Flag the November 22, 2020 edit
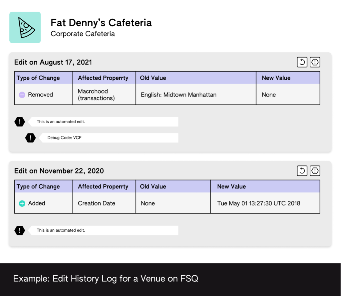 [x=315, y=170]
